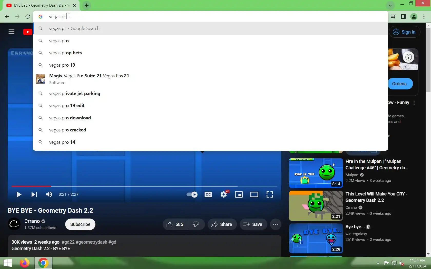The width and height of the screenshot is (431, 269).
Task: Show hidden system tray icons
Action: [378, 263]
